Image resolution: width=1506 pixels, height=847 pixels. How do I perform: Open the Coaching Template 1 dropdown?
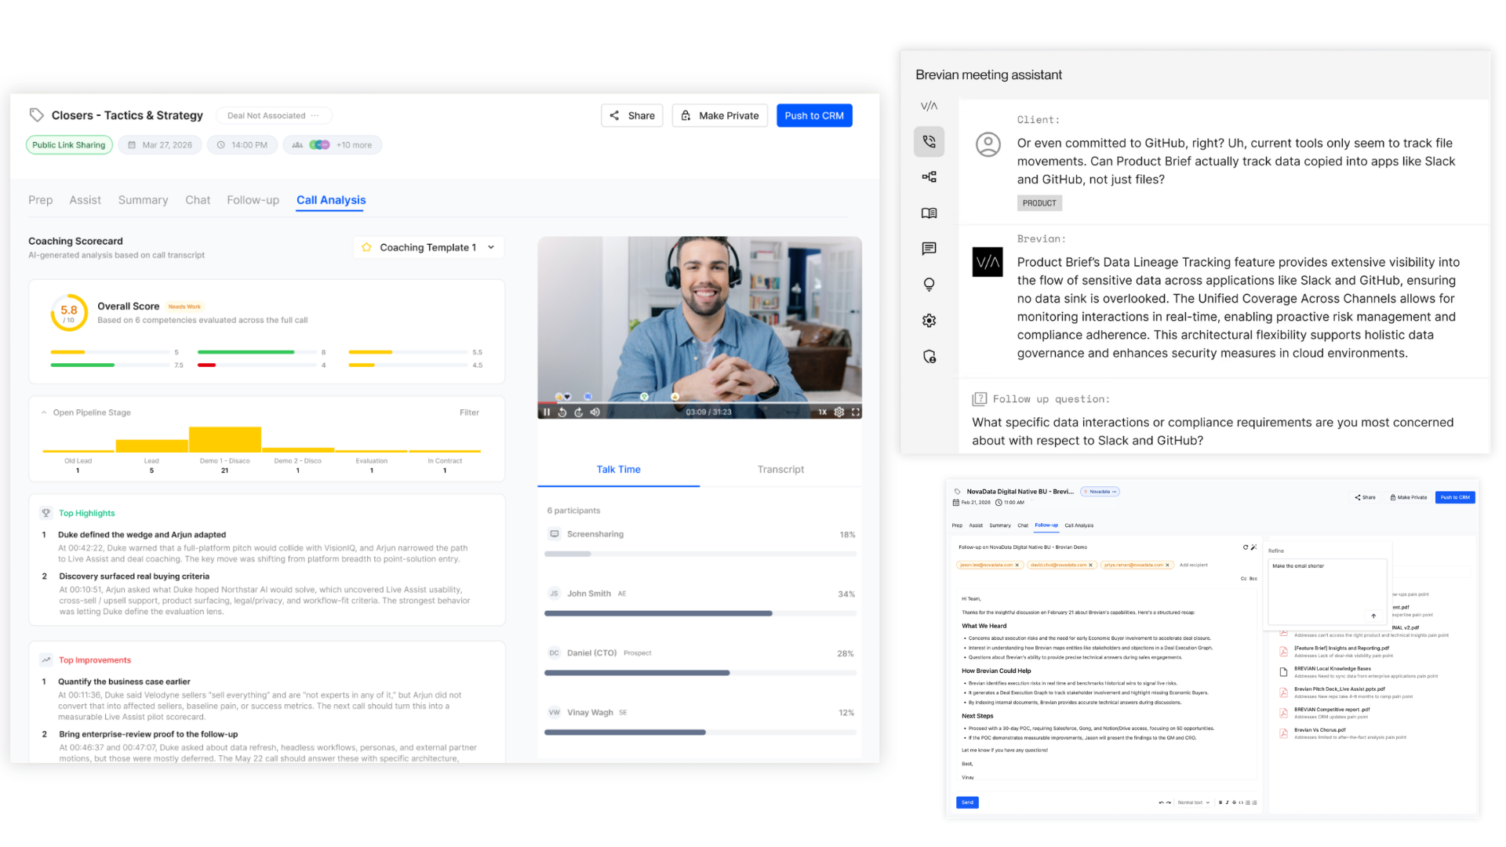point(428,248)
